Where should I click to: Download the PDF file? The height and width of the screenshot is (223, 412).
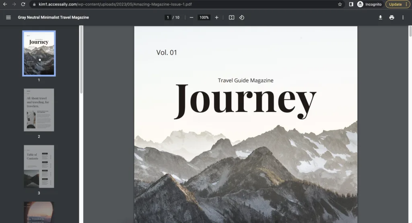[380, 18]
